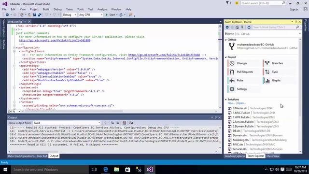Click the Open... solutions link

(x=241, y=103)
